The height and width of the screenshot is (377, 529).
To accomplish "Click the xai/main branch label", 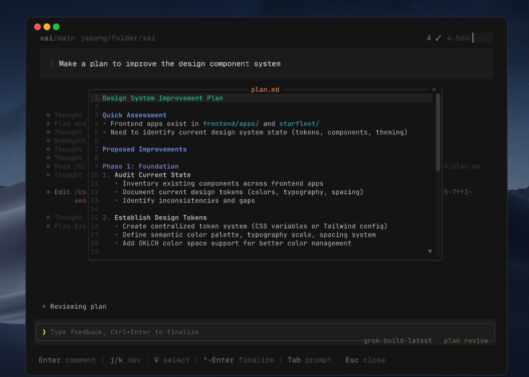I will pos(58,38).
